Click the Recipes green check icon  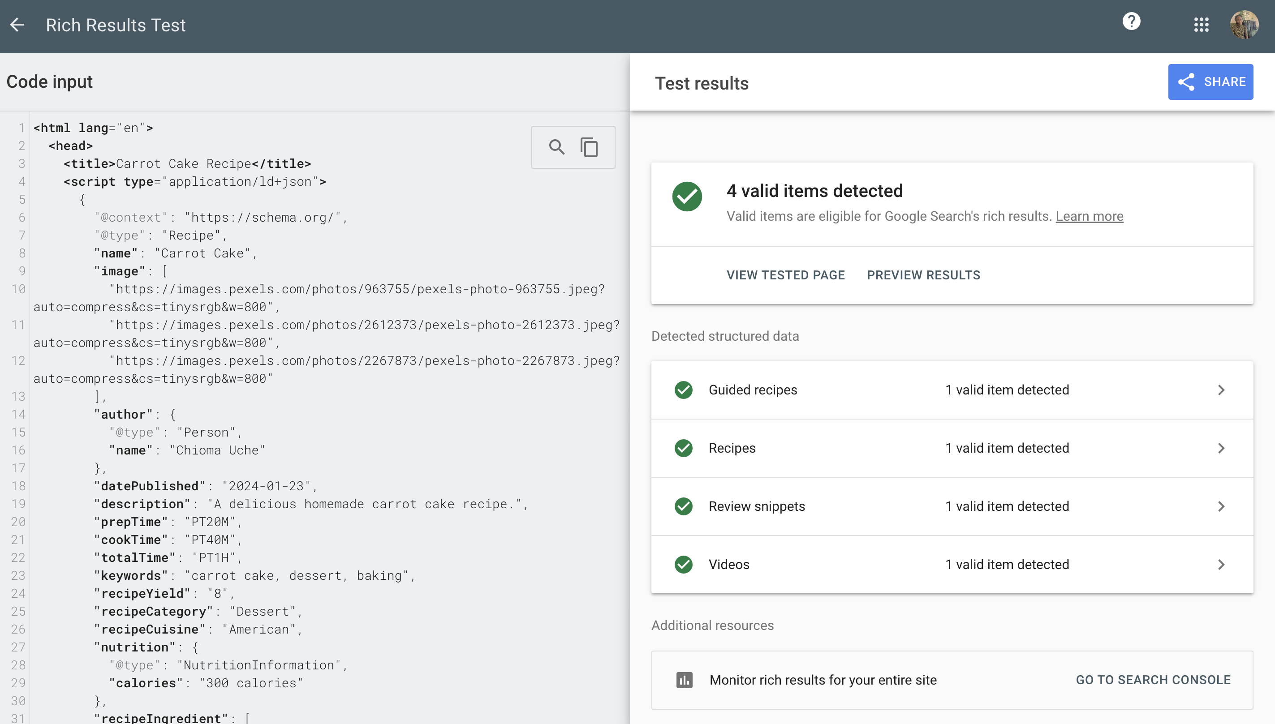pos(684,448)
